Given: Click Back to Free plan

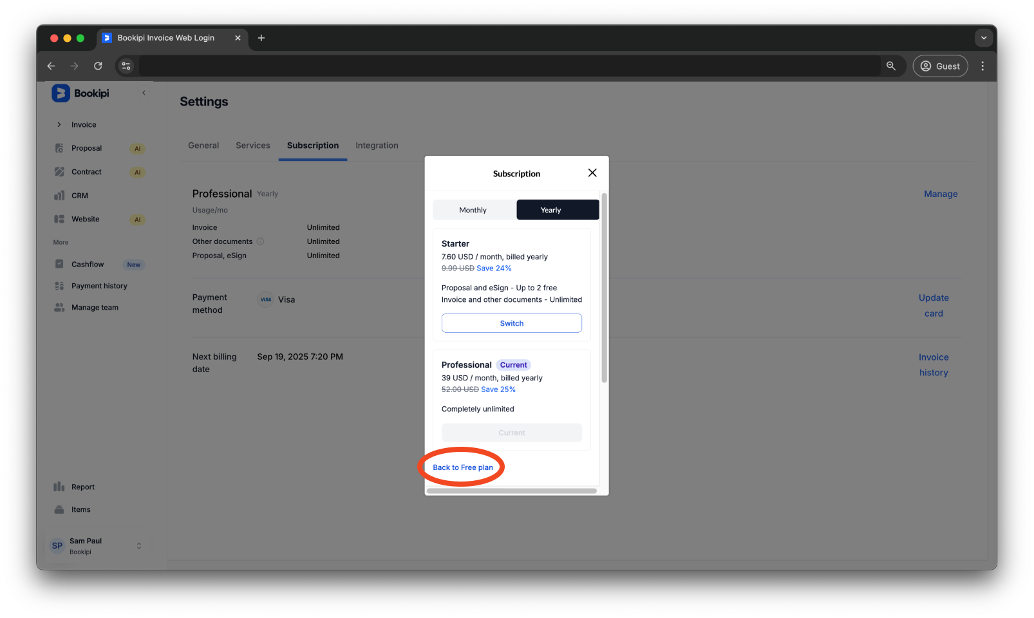Looking at the screenshot, I should (462, 467).
